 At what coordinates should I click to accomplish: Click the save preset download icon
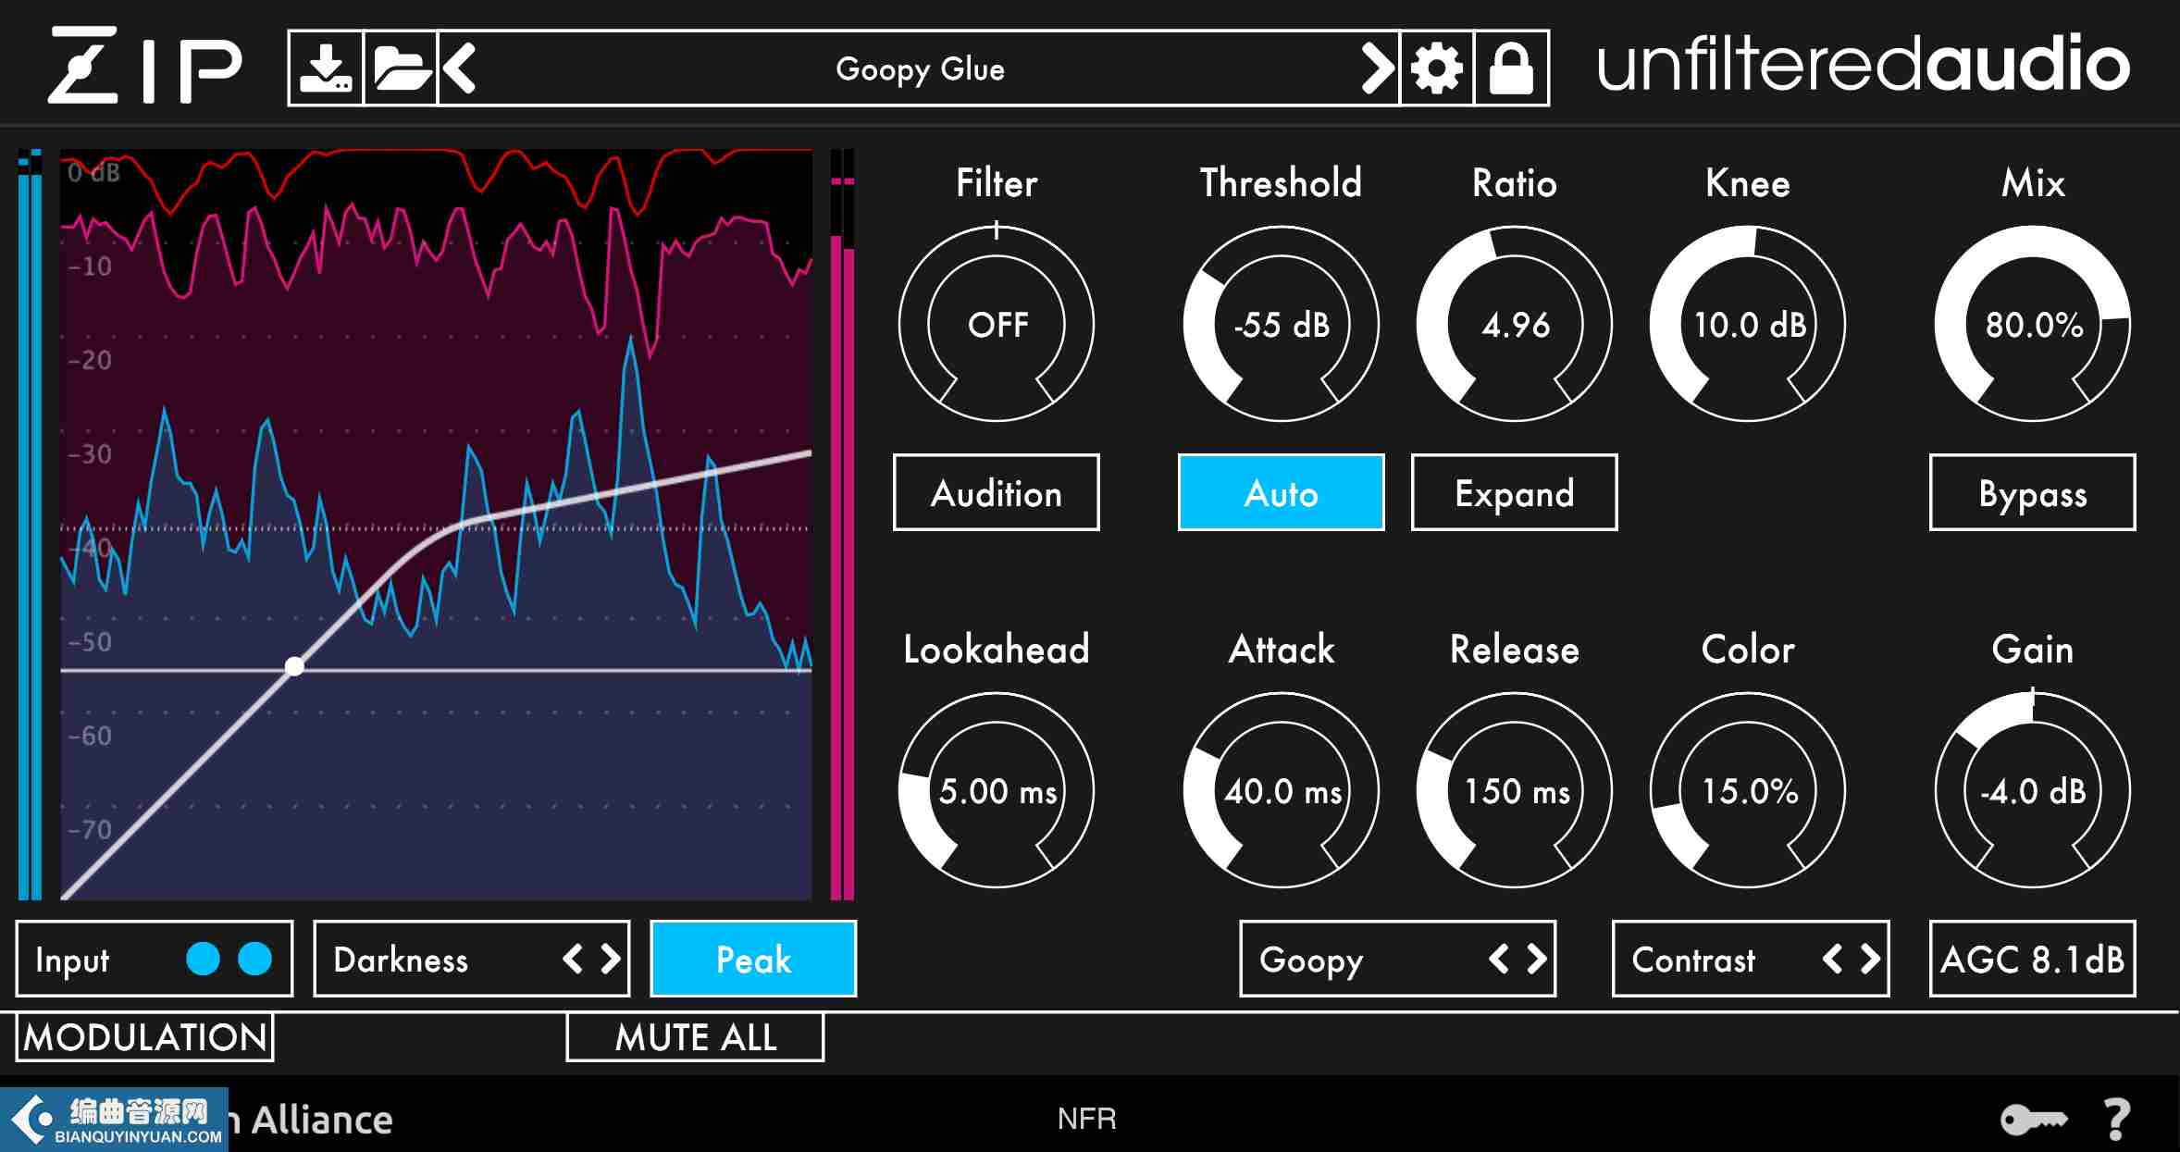(x=327, y=68)
